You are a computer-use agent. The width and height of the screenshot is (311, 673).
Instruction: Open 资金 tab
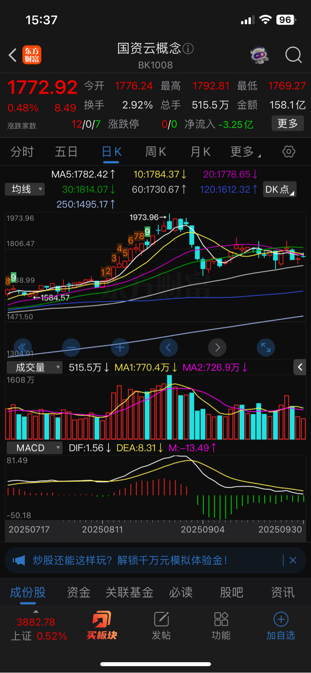[x=79, y=592]
